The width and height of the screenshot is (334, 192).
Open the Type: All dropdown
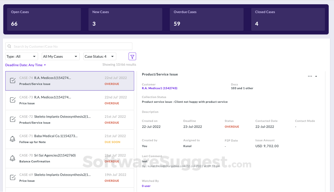[x=21, y=56]
